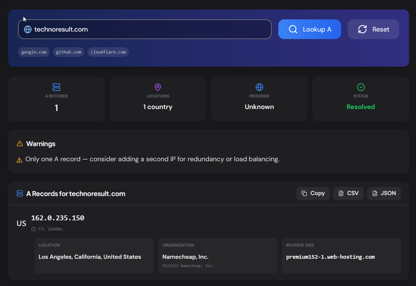416x286 pixels.
Task: Select the github.com example chip
Action: (x=68, y=52)
